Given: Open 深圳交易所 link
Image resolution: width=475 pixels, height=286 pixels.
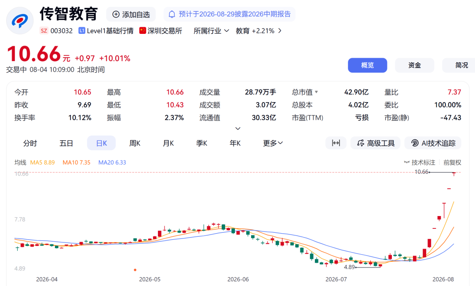Looking at the screenshot, I should [165, 31].
